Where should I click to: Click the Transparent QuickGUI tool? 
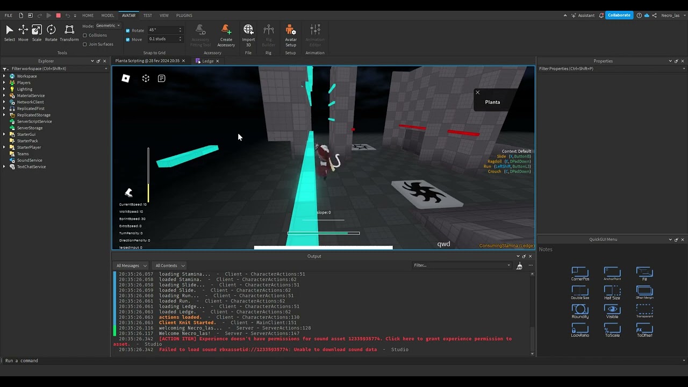(x=644, y=311)
